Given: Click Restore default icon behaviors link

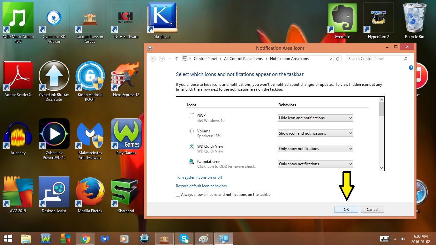Looking at the screenshot, I should (201, 186).
